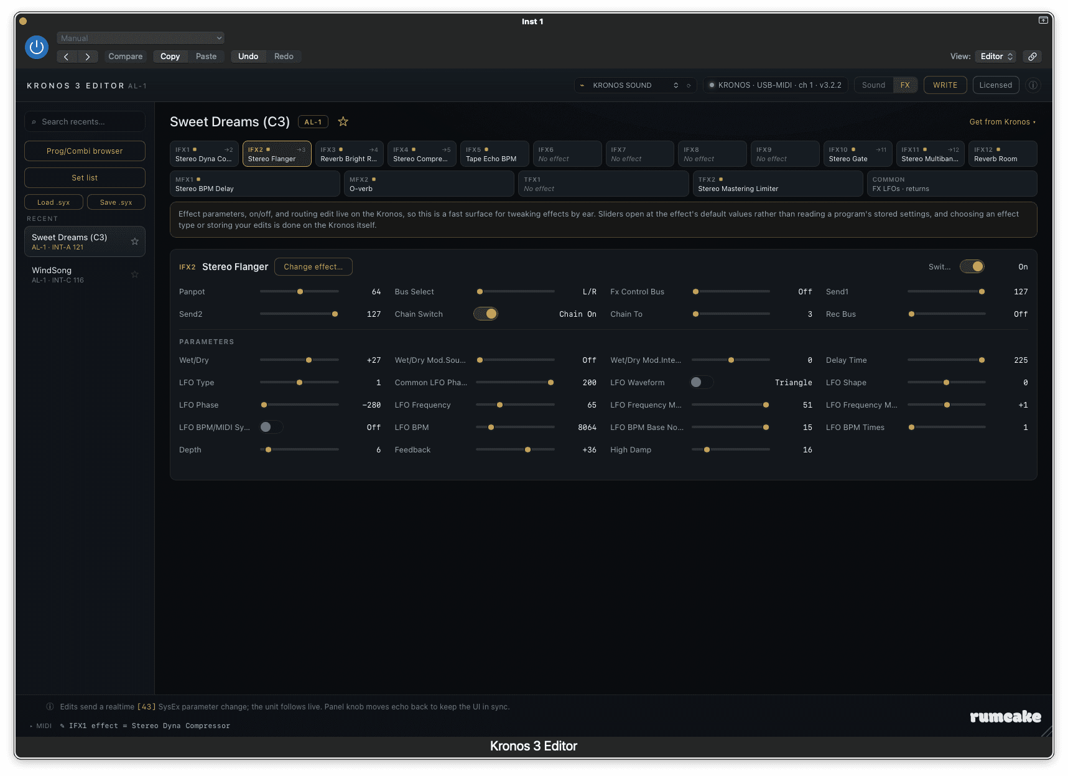Screen dimensions: 1068x776
Task: Click AL-1 badge beside program title
Action: tap(313, 122)
